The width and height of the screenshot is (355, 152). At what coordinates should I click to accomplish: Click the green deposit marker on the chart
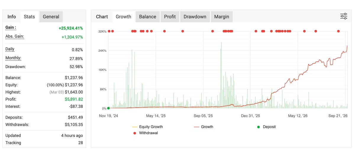pos(109,108)
